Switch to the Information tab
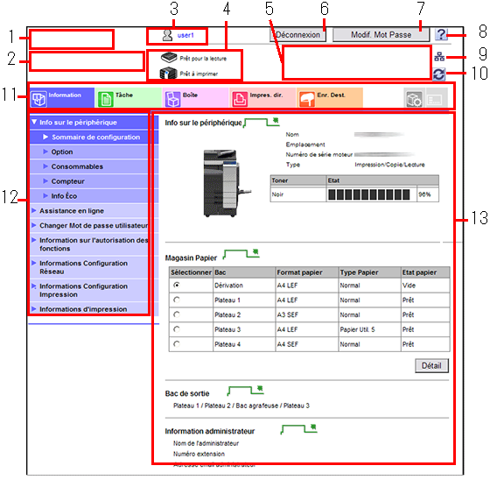 (62, 98)
